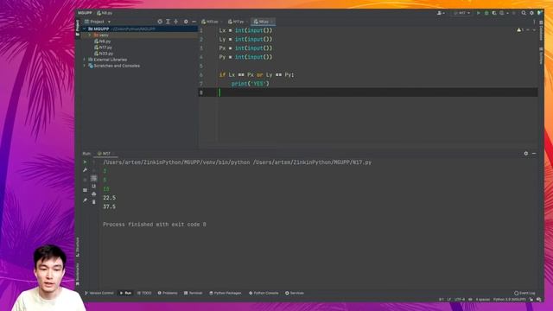Expand Scratches and Consoles node
Image resolution: width=553 pixels, height=311 pixels.
85,66
